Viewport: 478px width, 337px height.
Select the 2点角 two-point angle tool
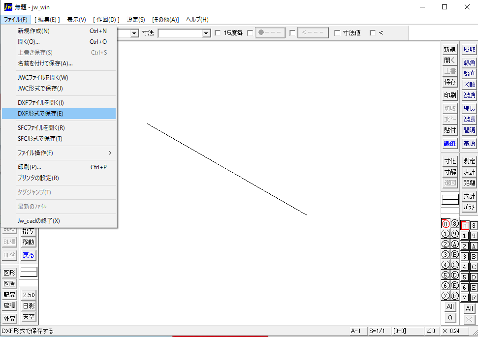point(469,95)
